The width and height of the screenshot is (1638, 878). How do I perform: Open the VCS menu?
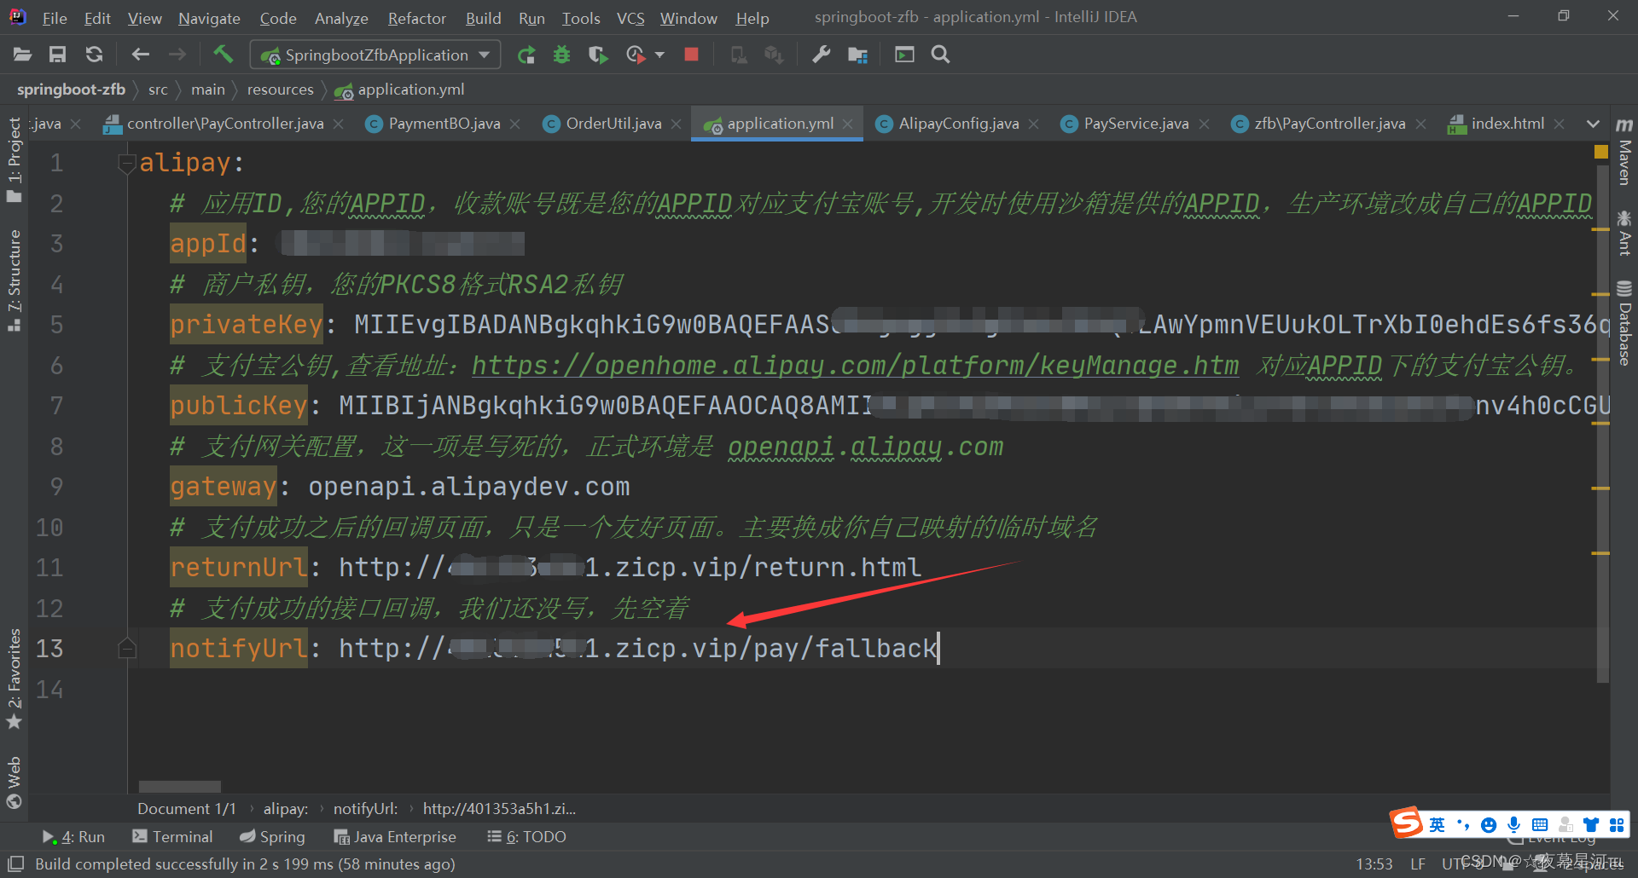point(630,18)
